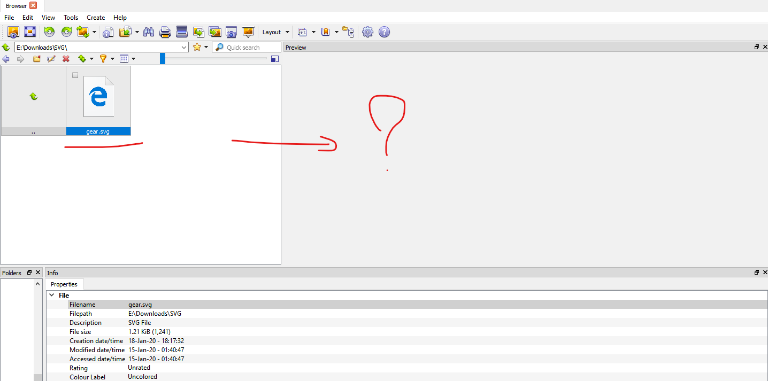The image size is (768, 381).
Task: Click the rename pencil icon
Action: coord(51,59)
